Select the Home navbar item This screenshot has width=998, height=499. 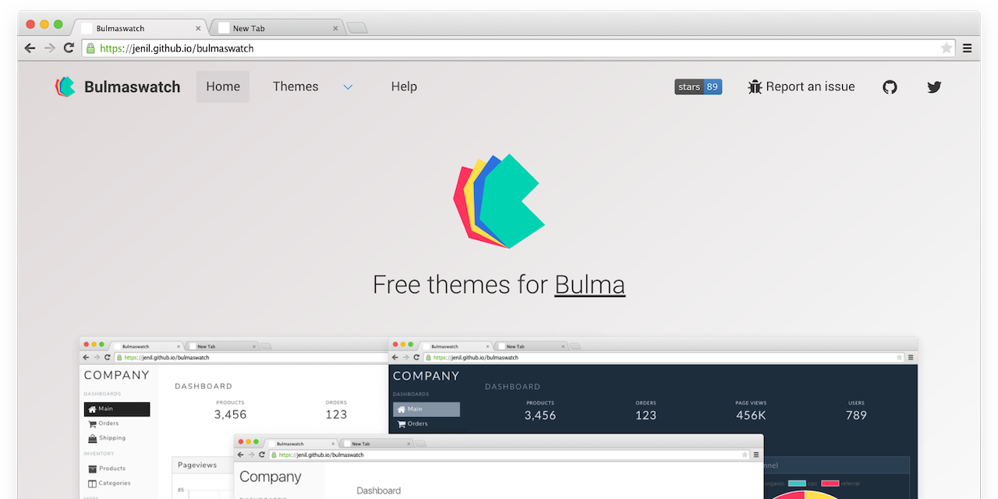(223, 87)
